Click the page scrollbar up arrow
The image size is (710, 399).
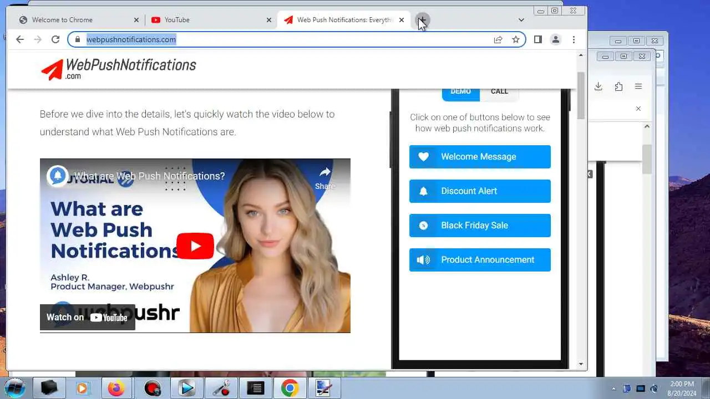pyautogui.click(x=581, y=55)
